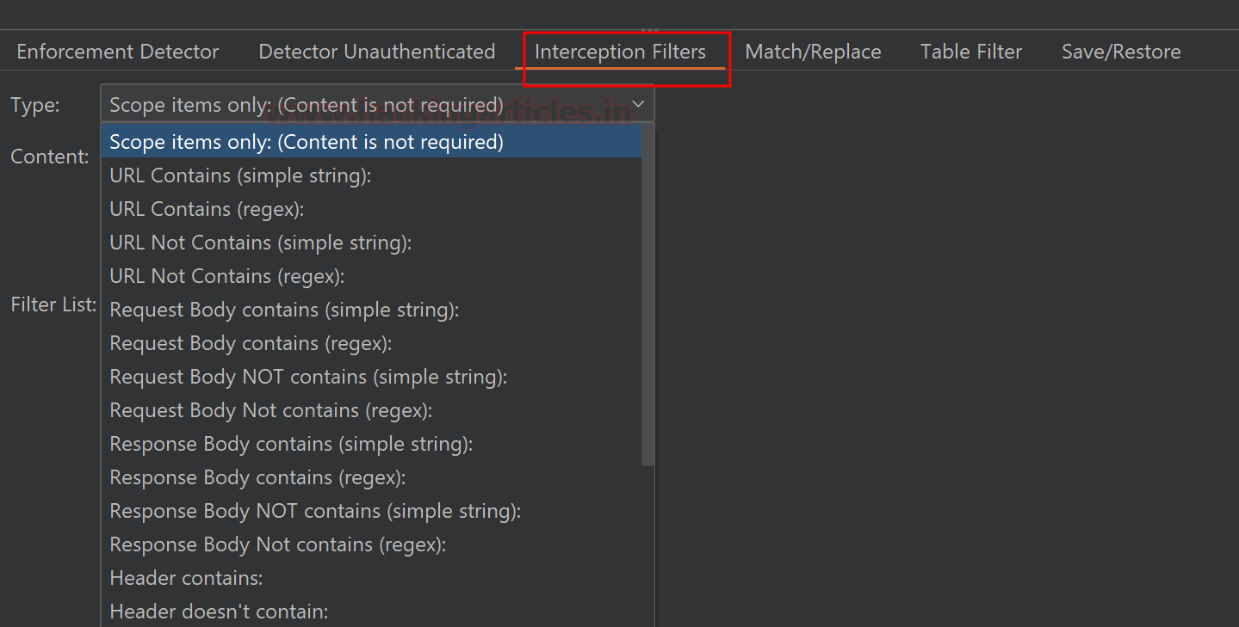Select the 'Header contains' filter type

186,578
